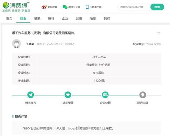Viewport: 170px width, 136px height.
Task: Click the complaint detail text about 7月27日
Action: [x=68, y=128]
